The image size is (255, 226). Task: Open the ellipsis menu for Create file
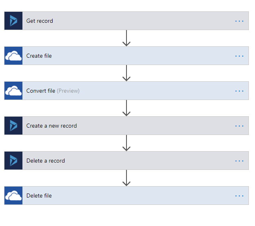pos(239,56)
